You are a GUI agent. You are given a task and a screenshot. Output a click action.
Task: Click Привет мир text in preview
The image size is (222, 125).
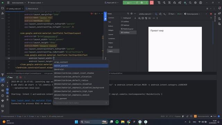pyautogui.click(x=157, y=31)
